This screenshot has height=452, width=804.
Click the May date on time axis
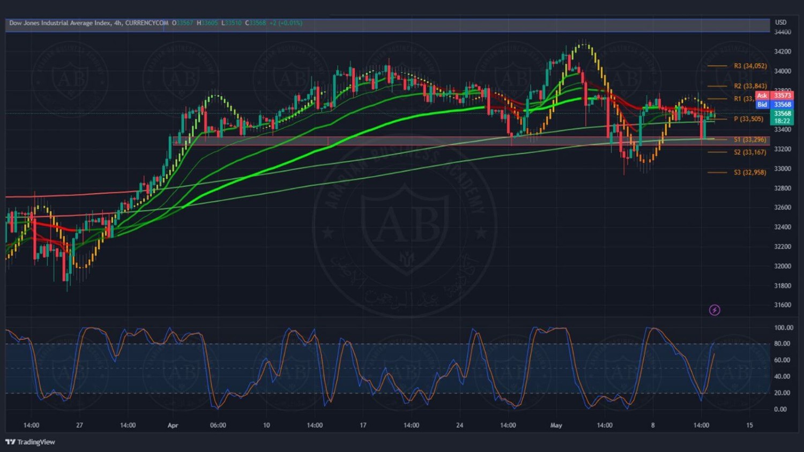[x=556, y=425]
